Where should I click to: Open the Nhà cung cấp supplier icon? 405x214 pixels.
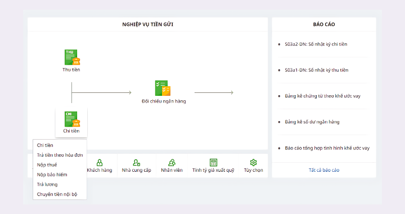coord(136,163)
